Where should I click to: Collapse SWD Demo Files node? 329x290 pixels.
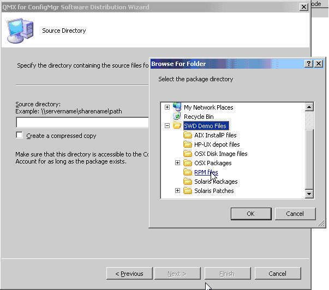[167, 125]
